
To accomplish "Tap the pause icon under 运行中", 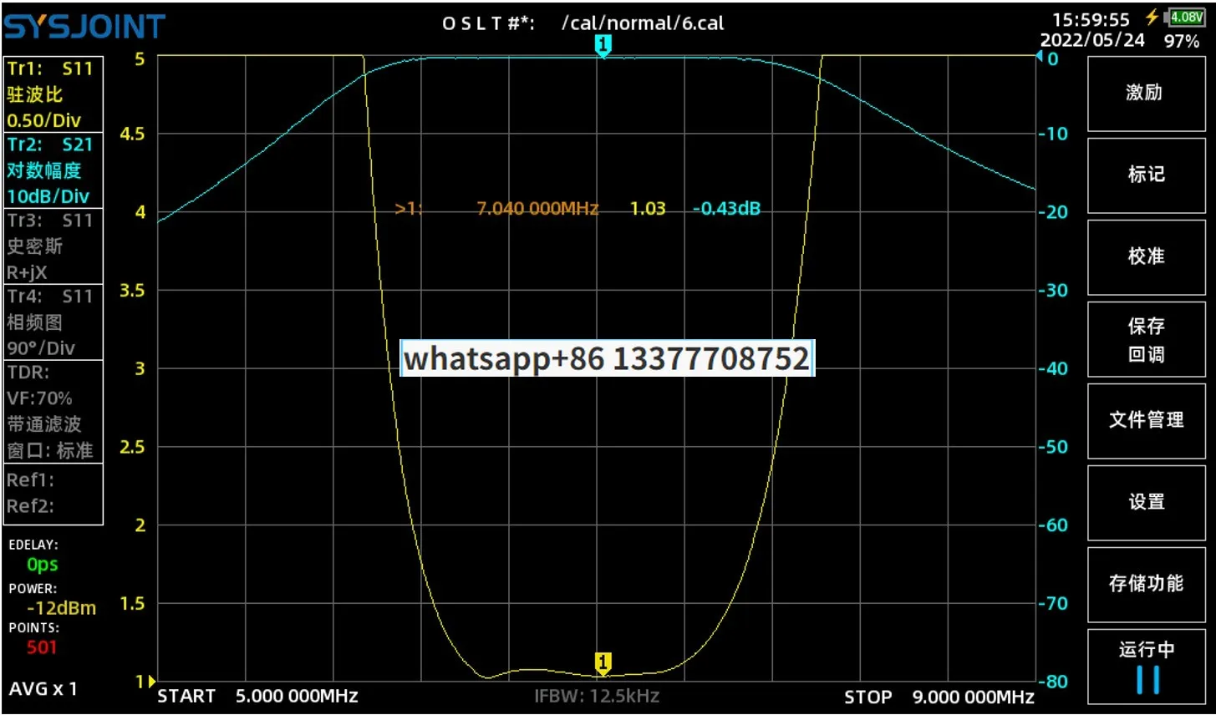I will 1147,680.
